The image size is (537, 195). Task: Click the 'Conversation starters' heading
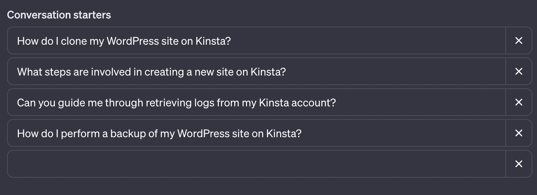point(59,15)
